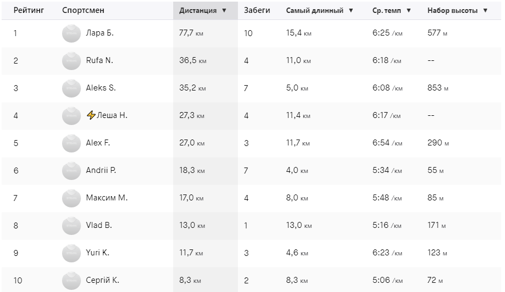Click the Рейтинг column header
This screenshot has width=505, height=292.
29,10
